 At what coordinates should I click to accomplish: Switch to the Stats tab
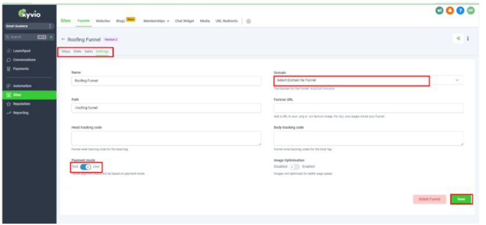point(77,51)
